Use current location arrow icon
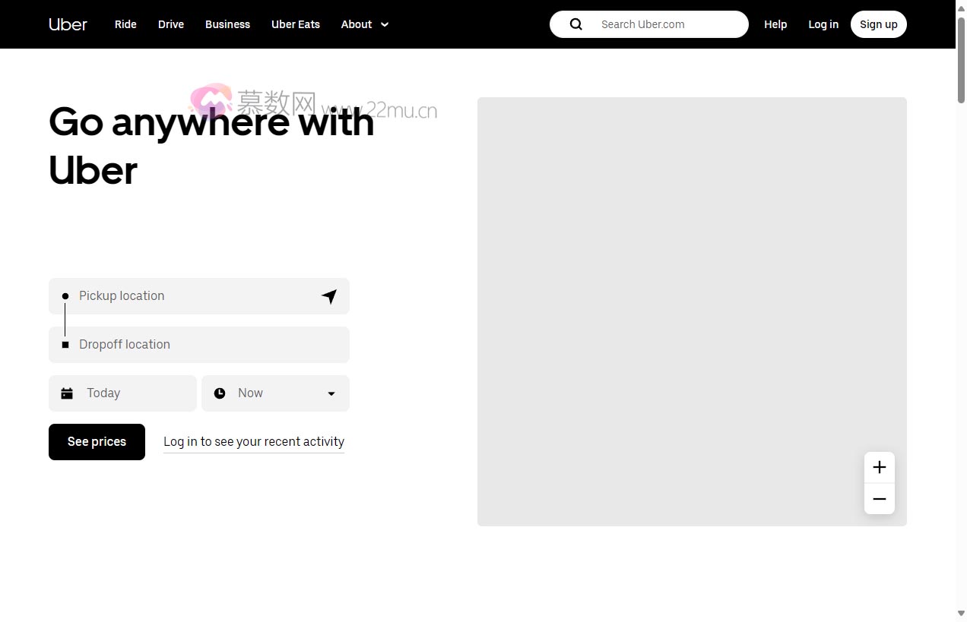Image resolution: width=967 pixels, height=622 pixels. click(x=329, y=296)
